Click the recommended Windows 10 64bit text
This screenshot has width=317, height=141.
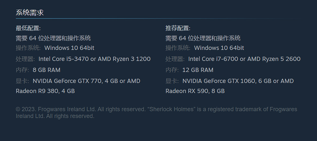(219, 48)
